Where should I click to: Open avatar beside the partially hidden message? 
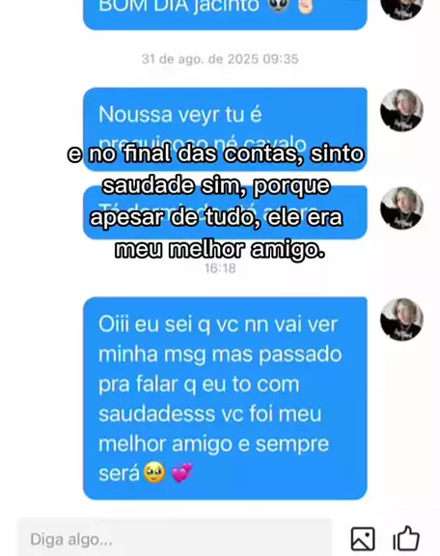(401, 208)
